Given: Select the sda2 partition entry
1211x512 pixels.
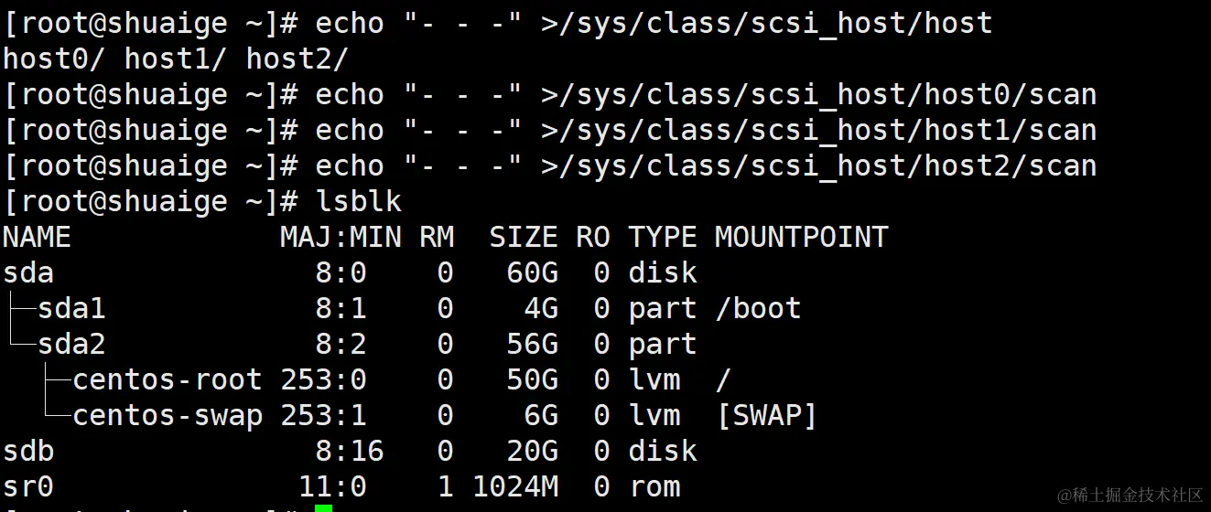Looking at the screenshot, I should tap(71, 344).
